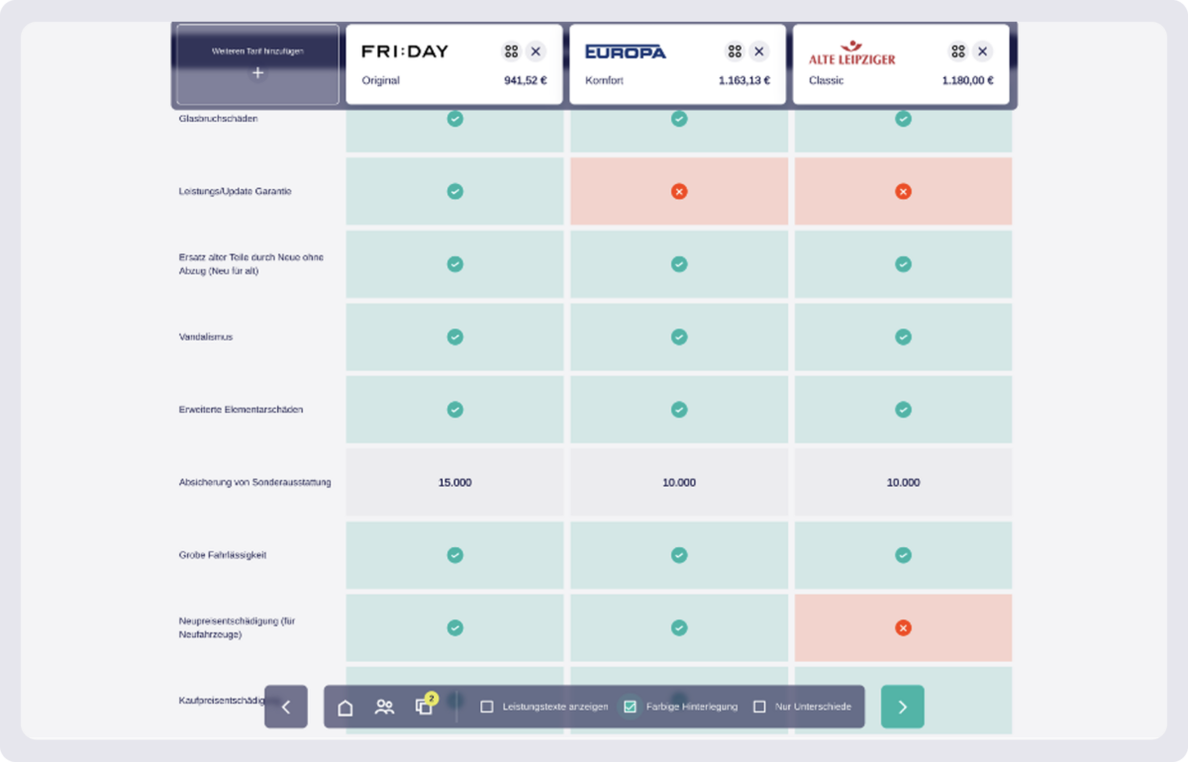1188x762 pixels.
Task: Click the options grid icon on Alte Leipziger card
Action: [x=958, y=51]
